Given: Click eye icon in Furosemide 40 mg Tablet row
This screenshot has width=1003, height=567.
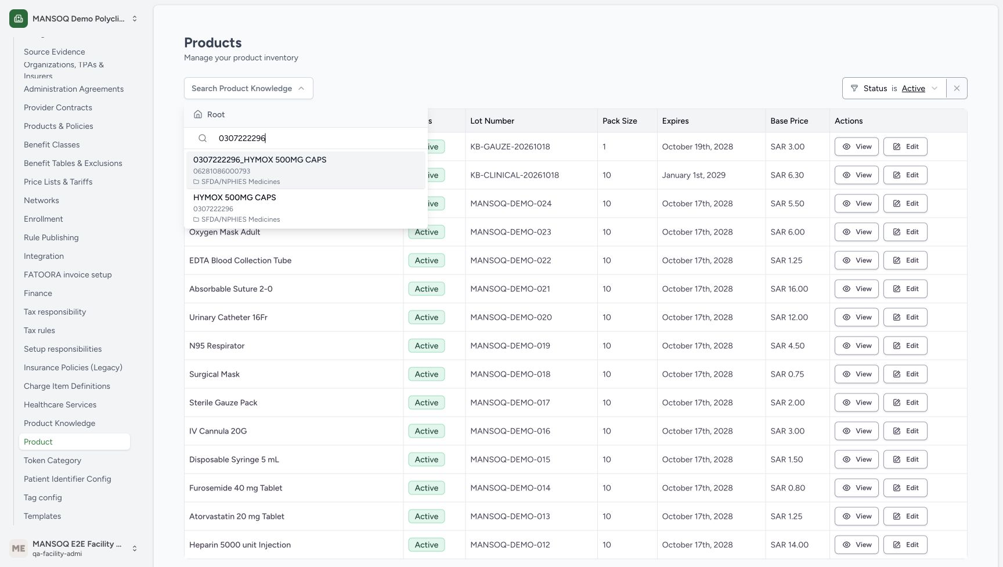Looking at the screenshot, I should [846, 488].
